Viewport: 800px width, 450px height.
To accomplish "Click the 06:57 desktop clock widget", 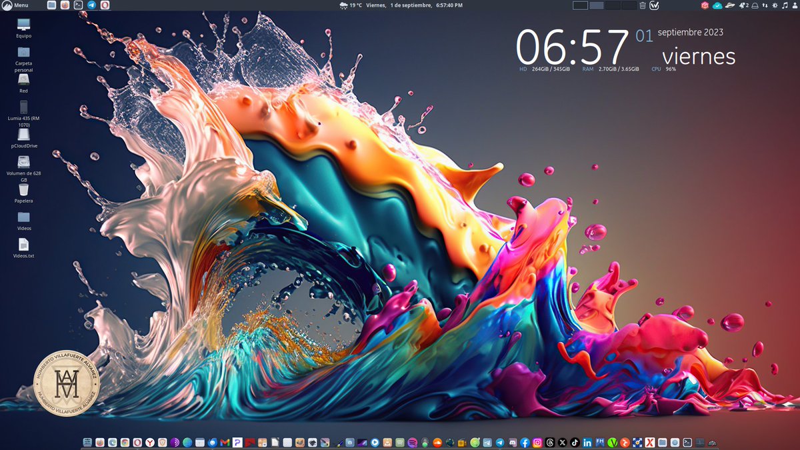I will (573, 47).
